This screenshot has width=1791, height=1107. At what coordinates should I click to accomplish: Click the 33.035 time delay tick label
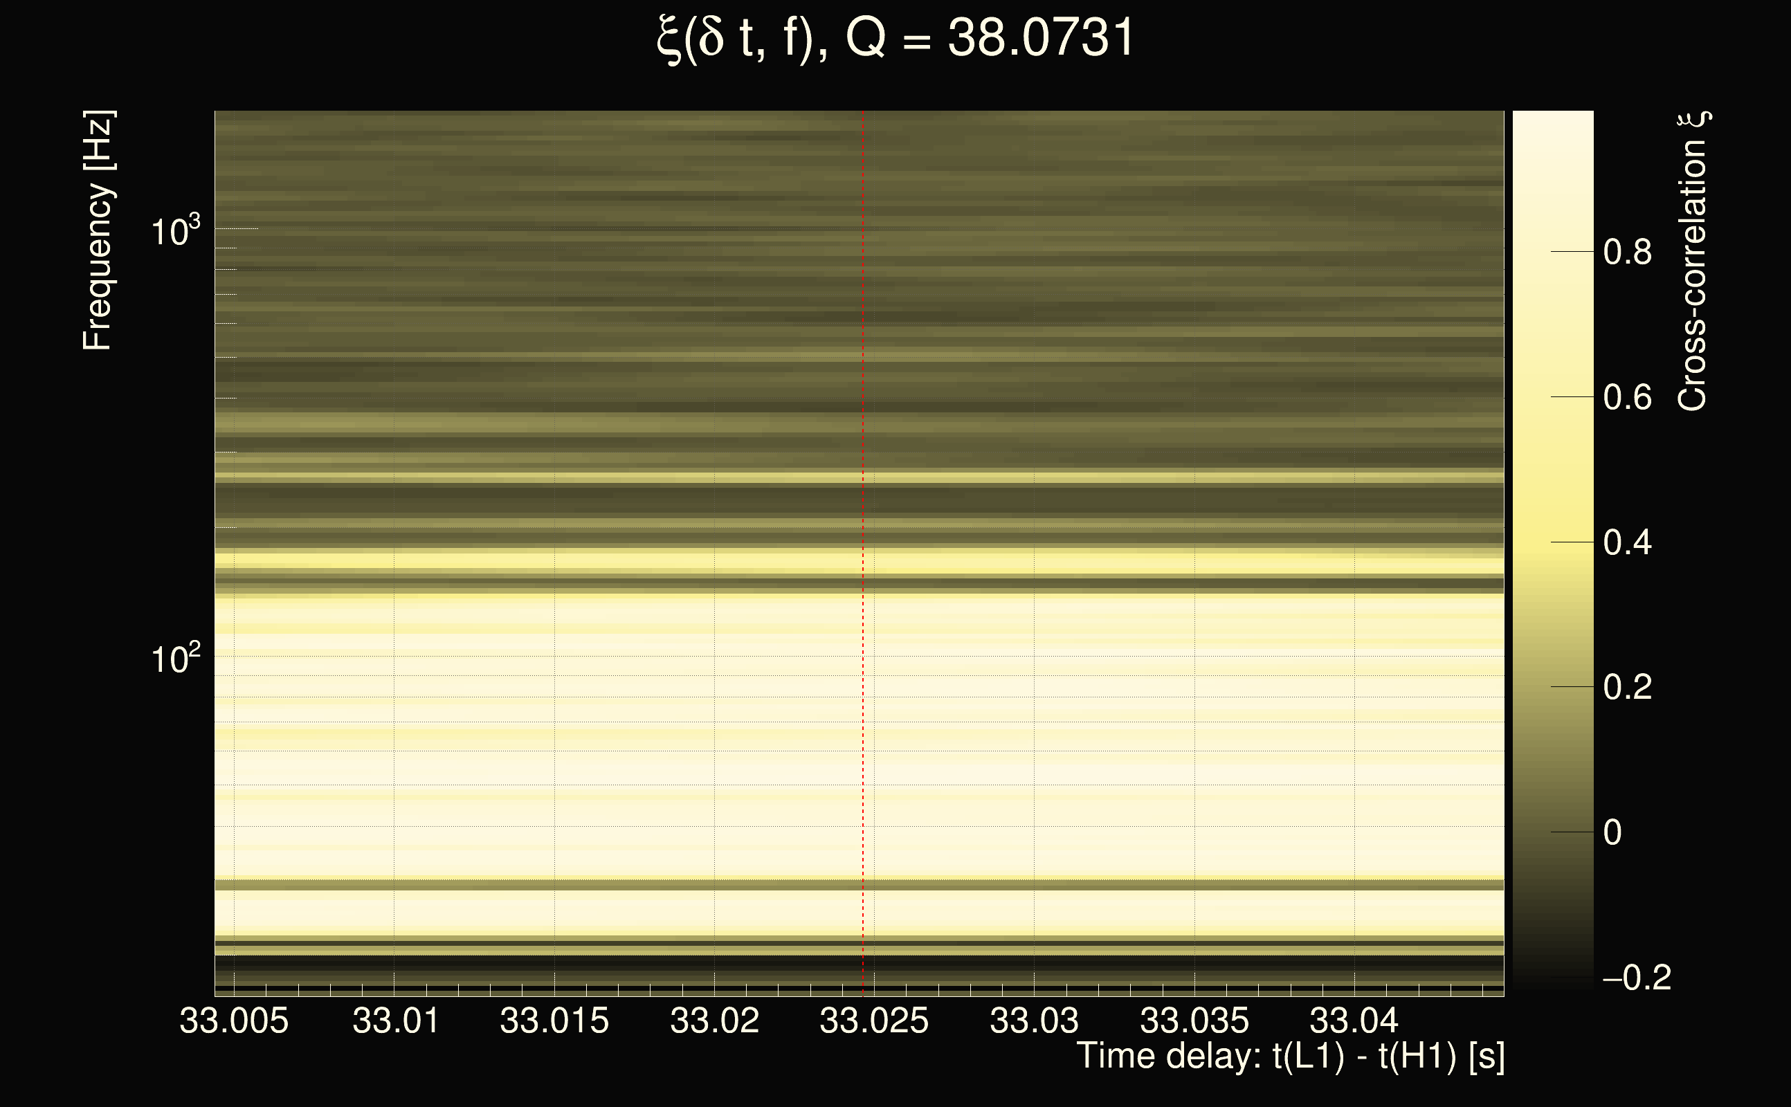[x=1194, y=1021]
